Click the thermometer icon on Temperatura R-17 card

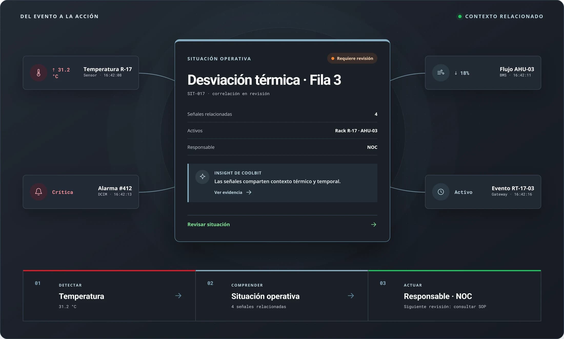38,73
